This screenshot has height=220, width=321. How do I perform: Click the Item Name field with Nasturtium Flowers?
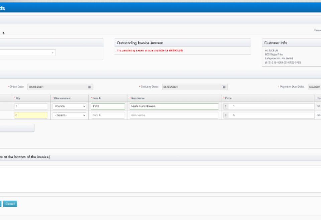tap(174, 106)
